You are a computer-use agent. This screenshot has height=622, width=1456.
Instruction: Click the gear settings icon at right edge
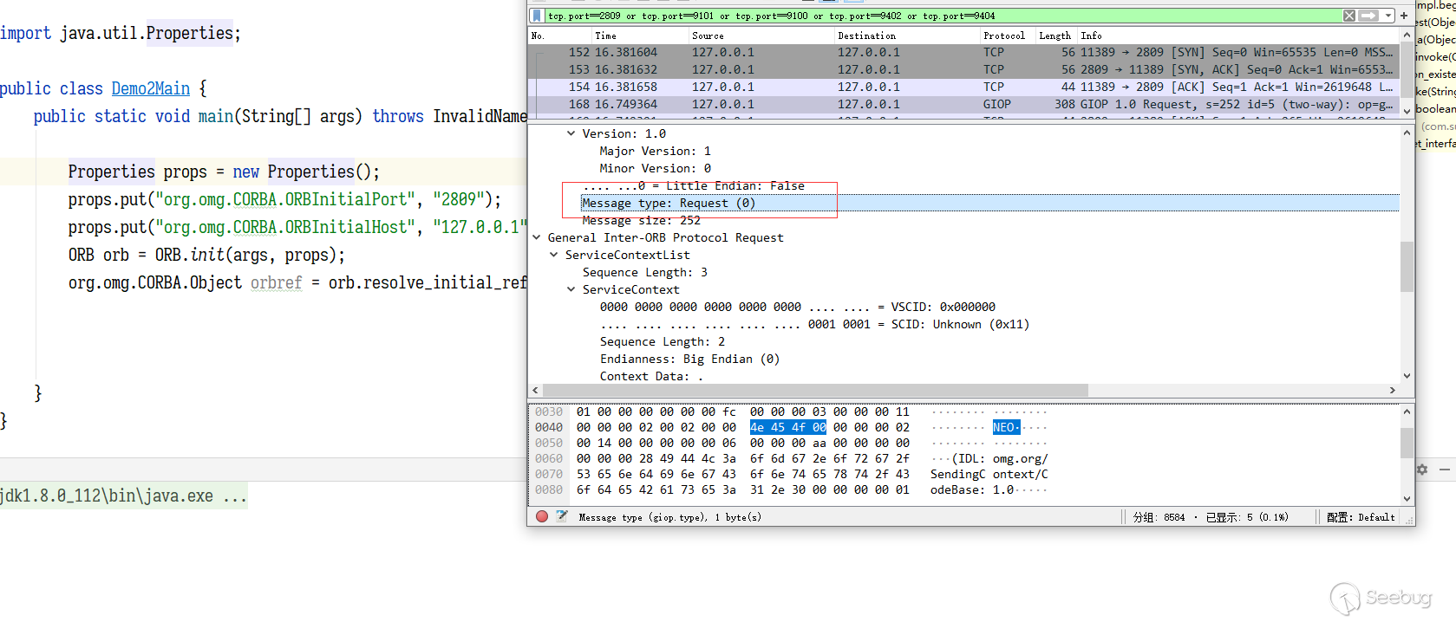pos(1422,470)
